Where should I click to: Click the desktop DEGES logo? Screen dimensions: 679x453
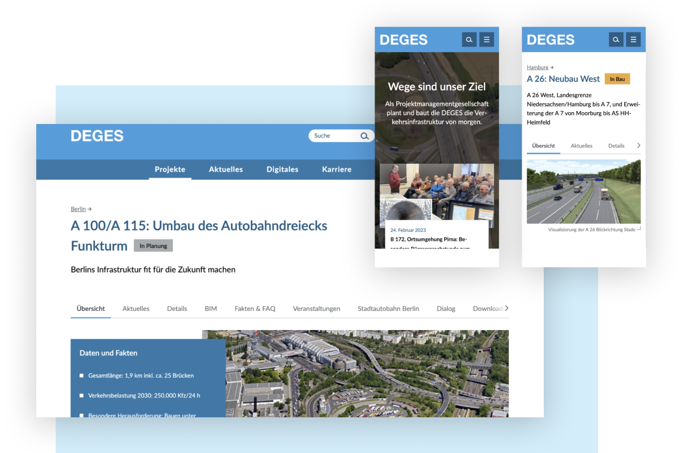[97, 136]
